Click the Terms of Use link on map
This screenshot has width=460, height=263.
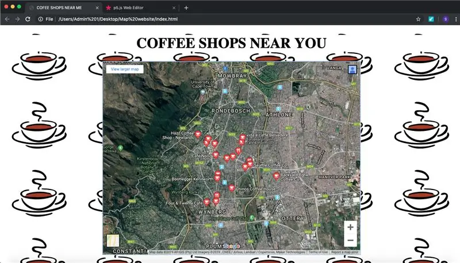[318, 252]
